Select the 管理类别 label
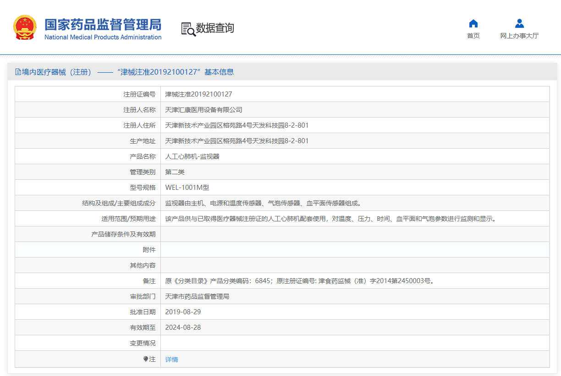Image resolution: width=561 pixels, height=376 pixels. [143, 172]
